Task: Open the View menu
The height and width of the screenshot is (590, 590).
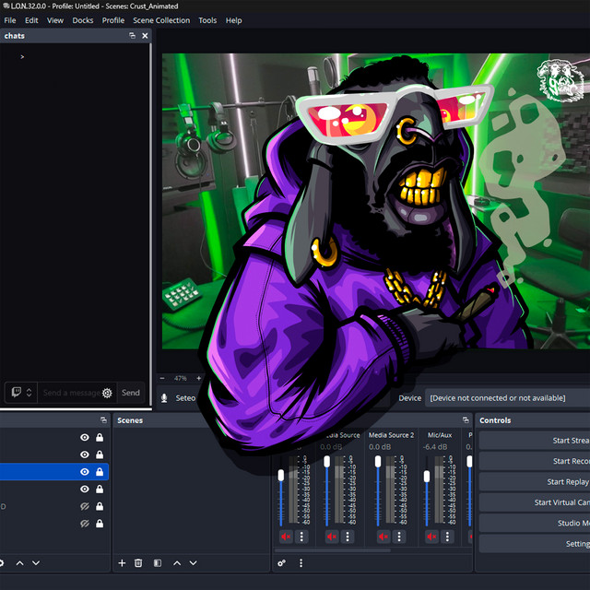Action: point(55,20)
